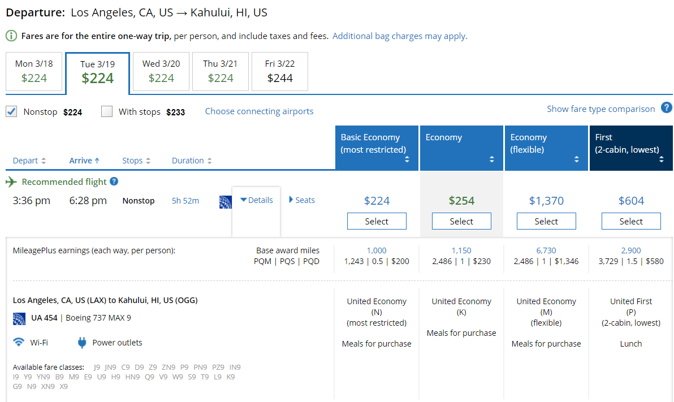Click the Basic Economy column header

click(377, 148)
